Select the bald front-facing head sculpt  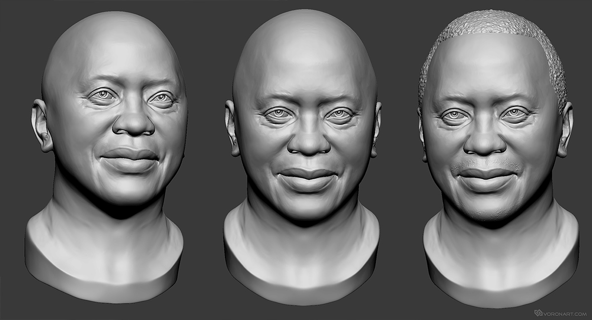301,157
